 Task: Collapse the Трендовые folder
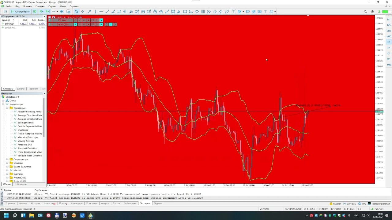7,108
